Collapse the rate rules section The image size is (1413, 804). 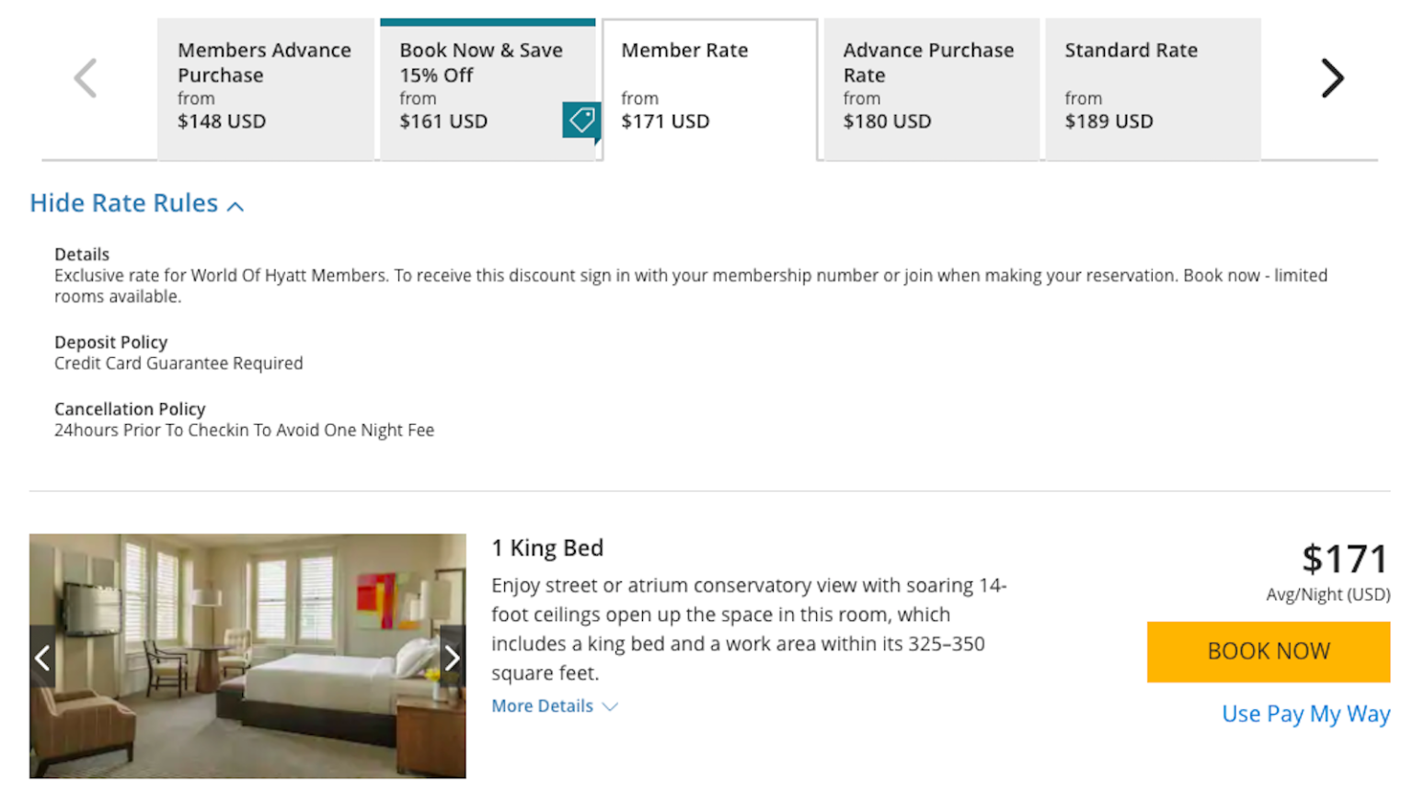(123, 203)
